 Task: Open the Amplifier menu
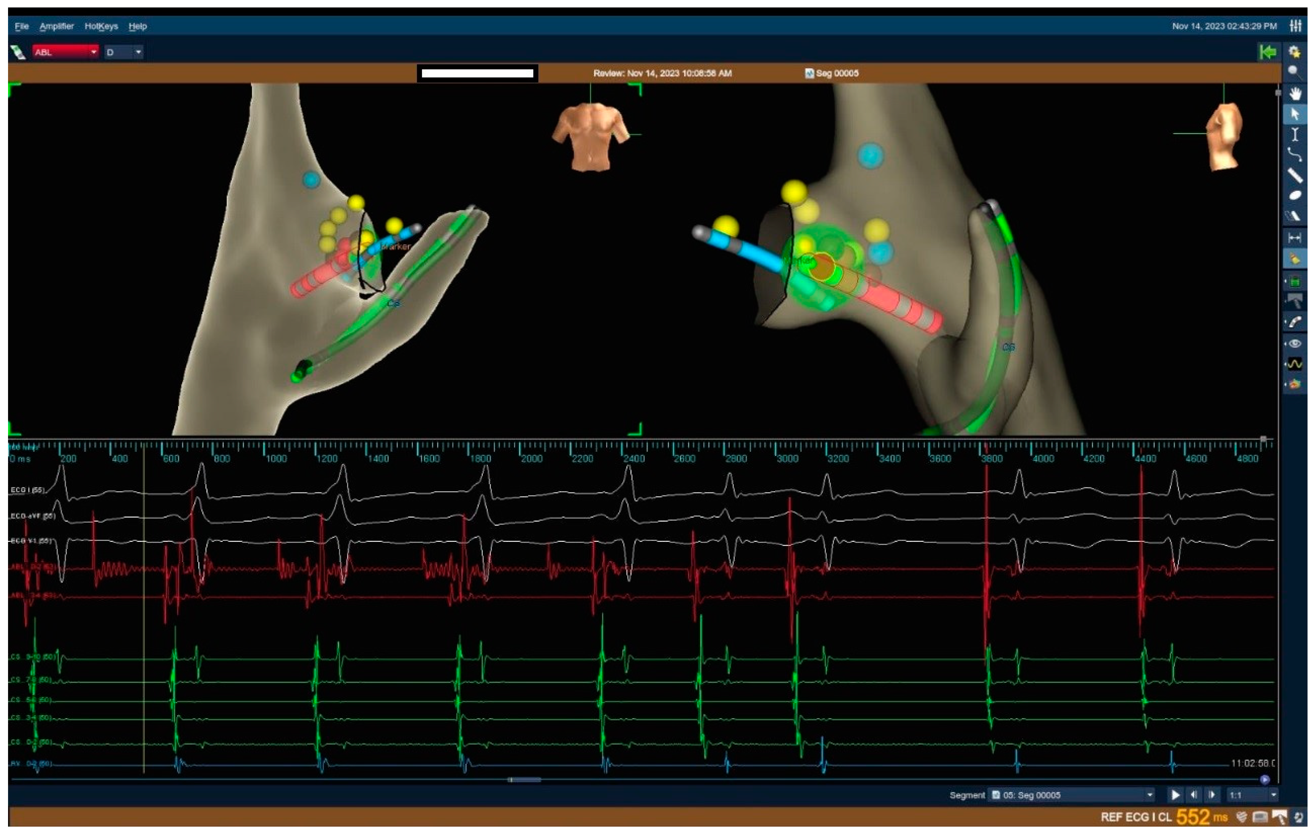coord(56,26)
